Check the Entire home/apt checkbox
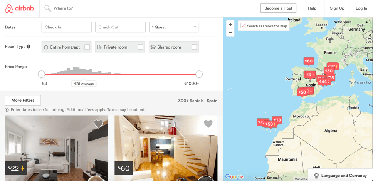 click(87, 47)
